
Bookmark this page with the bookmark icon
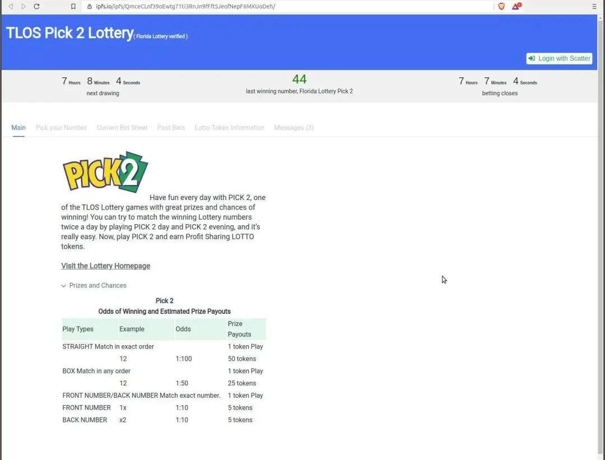click(x=73, y=6)
